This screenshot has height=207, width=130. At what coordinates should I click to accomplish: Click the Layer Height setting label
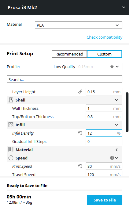(24, 92)
